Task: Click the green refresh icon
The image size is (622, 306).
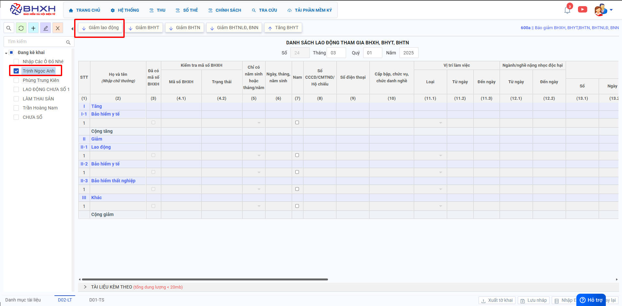Action: click(21, 28)
